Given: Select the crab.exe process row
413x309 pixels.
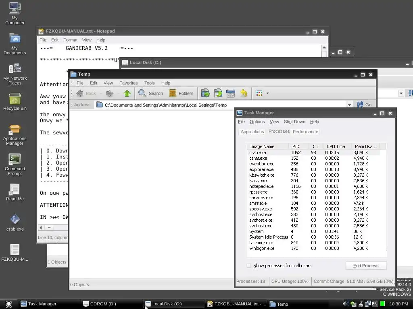Looking at the screenshot, I should click(313, 152).
